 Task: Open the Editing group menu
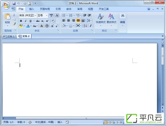[x=123, y=20]
